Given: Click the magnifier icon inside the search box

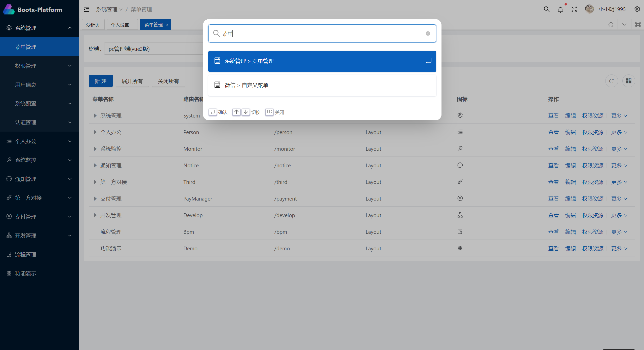Looking at the screenshot, I should (x=216, y=33).
